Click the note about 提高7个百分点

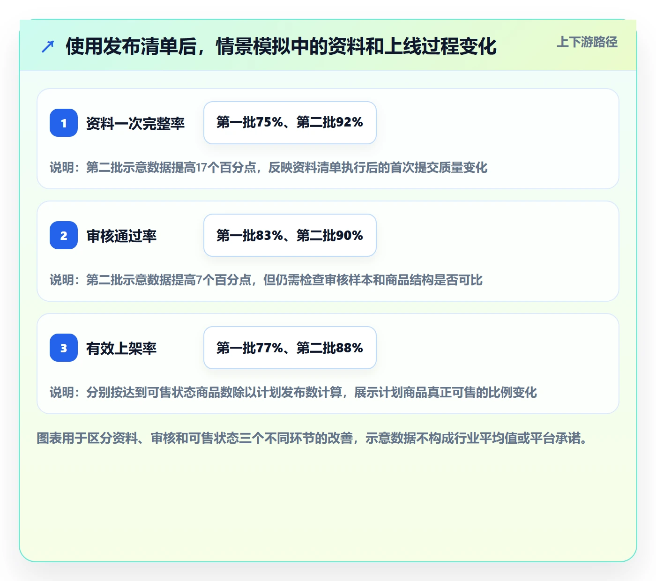266,280
